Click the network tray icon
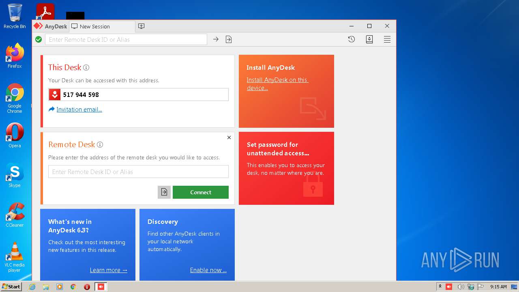Image resolution: width=519 pixels, height=292 pixels. coord(471,287)
